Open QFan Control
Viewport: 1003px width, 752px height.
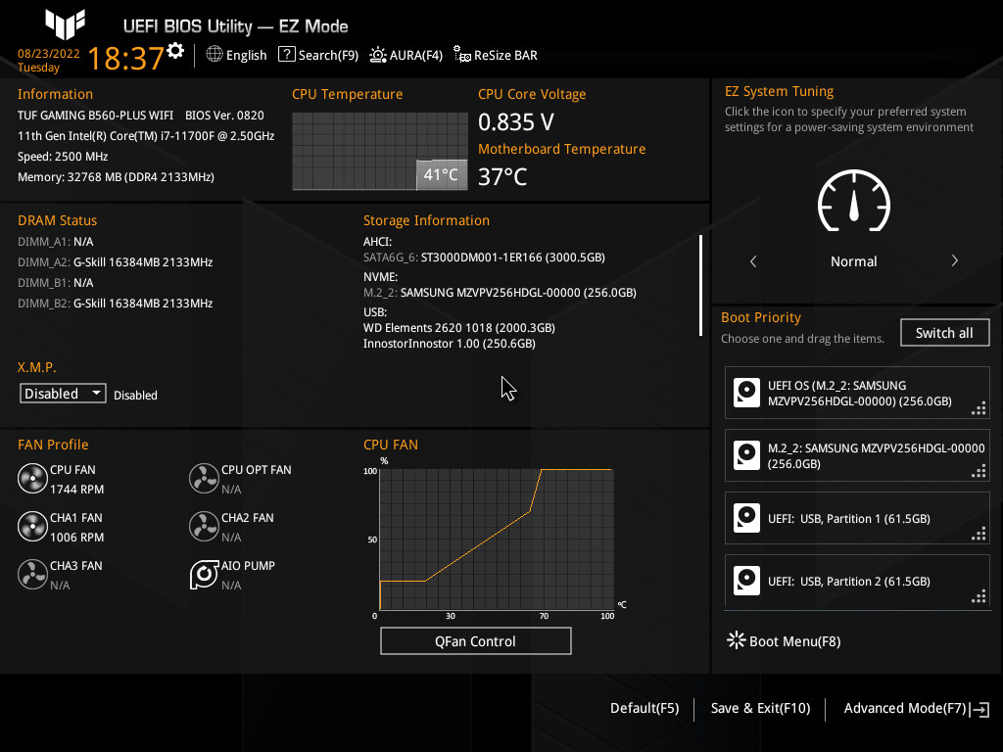tap(475, 640)
